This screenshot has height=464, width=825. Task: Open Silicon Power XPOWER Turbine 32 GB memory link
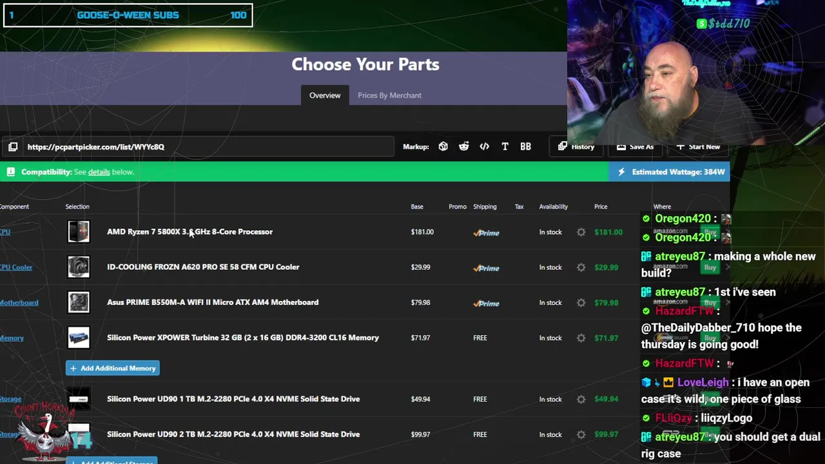[x=243, y=338]
